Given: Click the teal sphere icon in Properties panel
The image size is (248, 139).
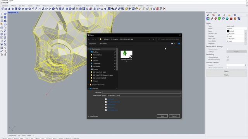Looking at the screenshot, I should [227, 19].
